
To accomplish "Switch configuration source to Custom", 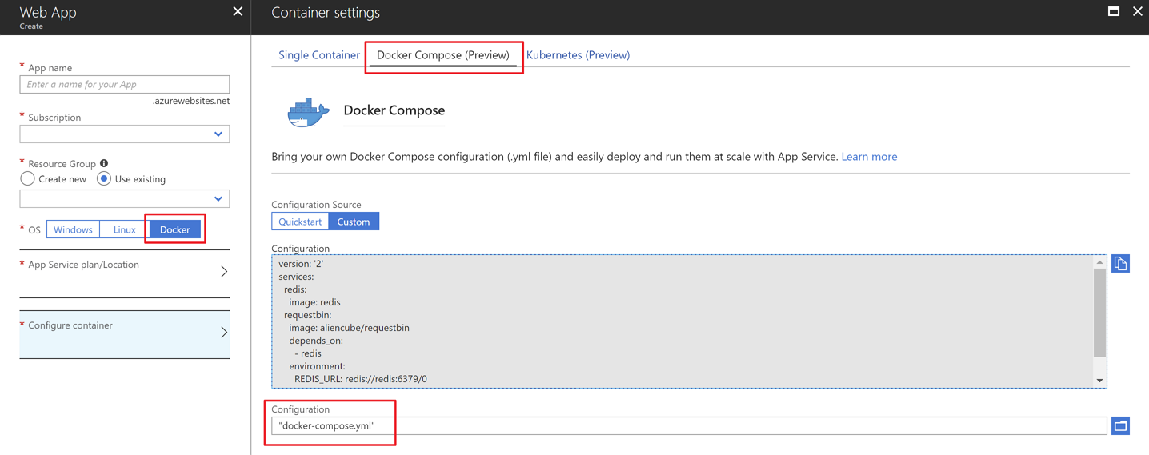I will coord(354,222).
